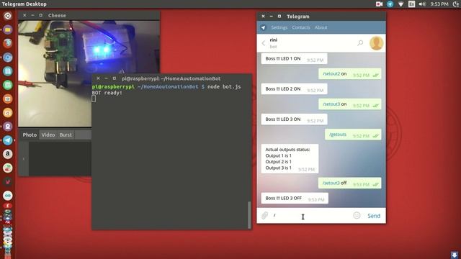The width and height of the screenshot is (461, 259).
Task: Launch Firefox from the dock
Action: point(8,43)
